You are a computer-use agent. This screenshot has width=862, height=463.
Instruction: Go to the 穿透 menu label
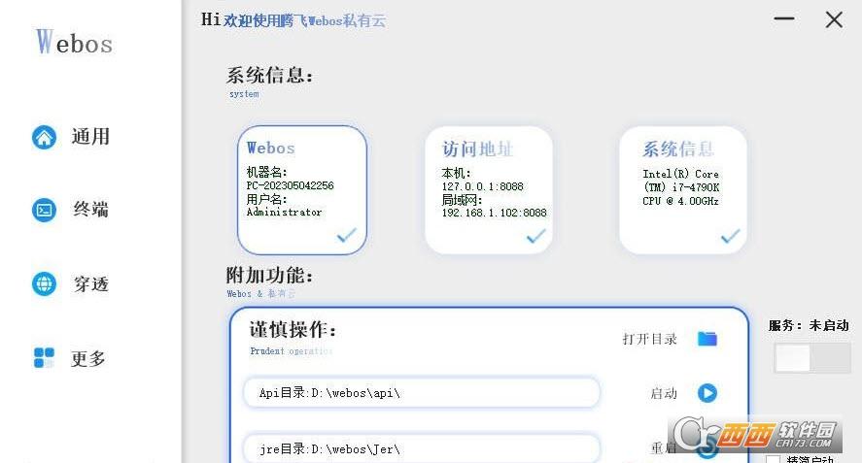pos(90,284)
